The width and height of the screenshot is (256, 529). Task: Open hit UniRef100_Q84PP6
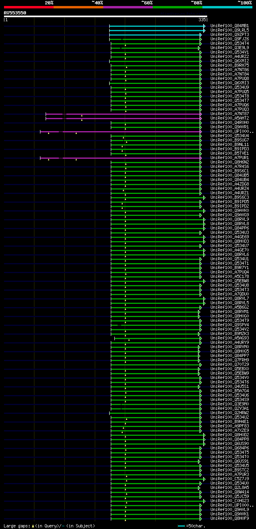tap(230, 228)
